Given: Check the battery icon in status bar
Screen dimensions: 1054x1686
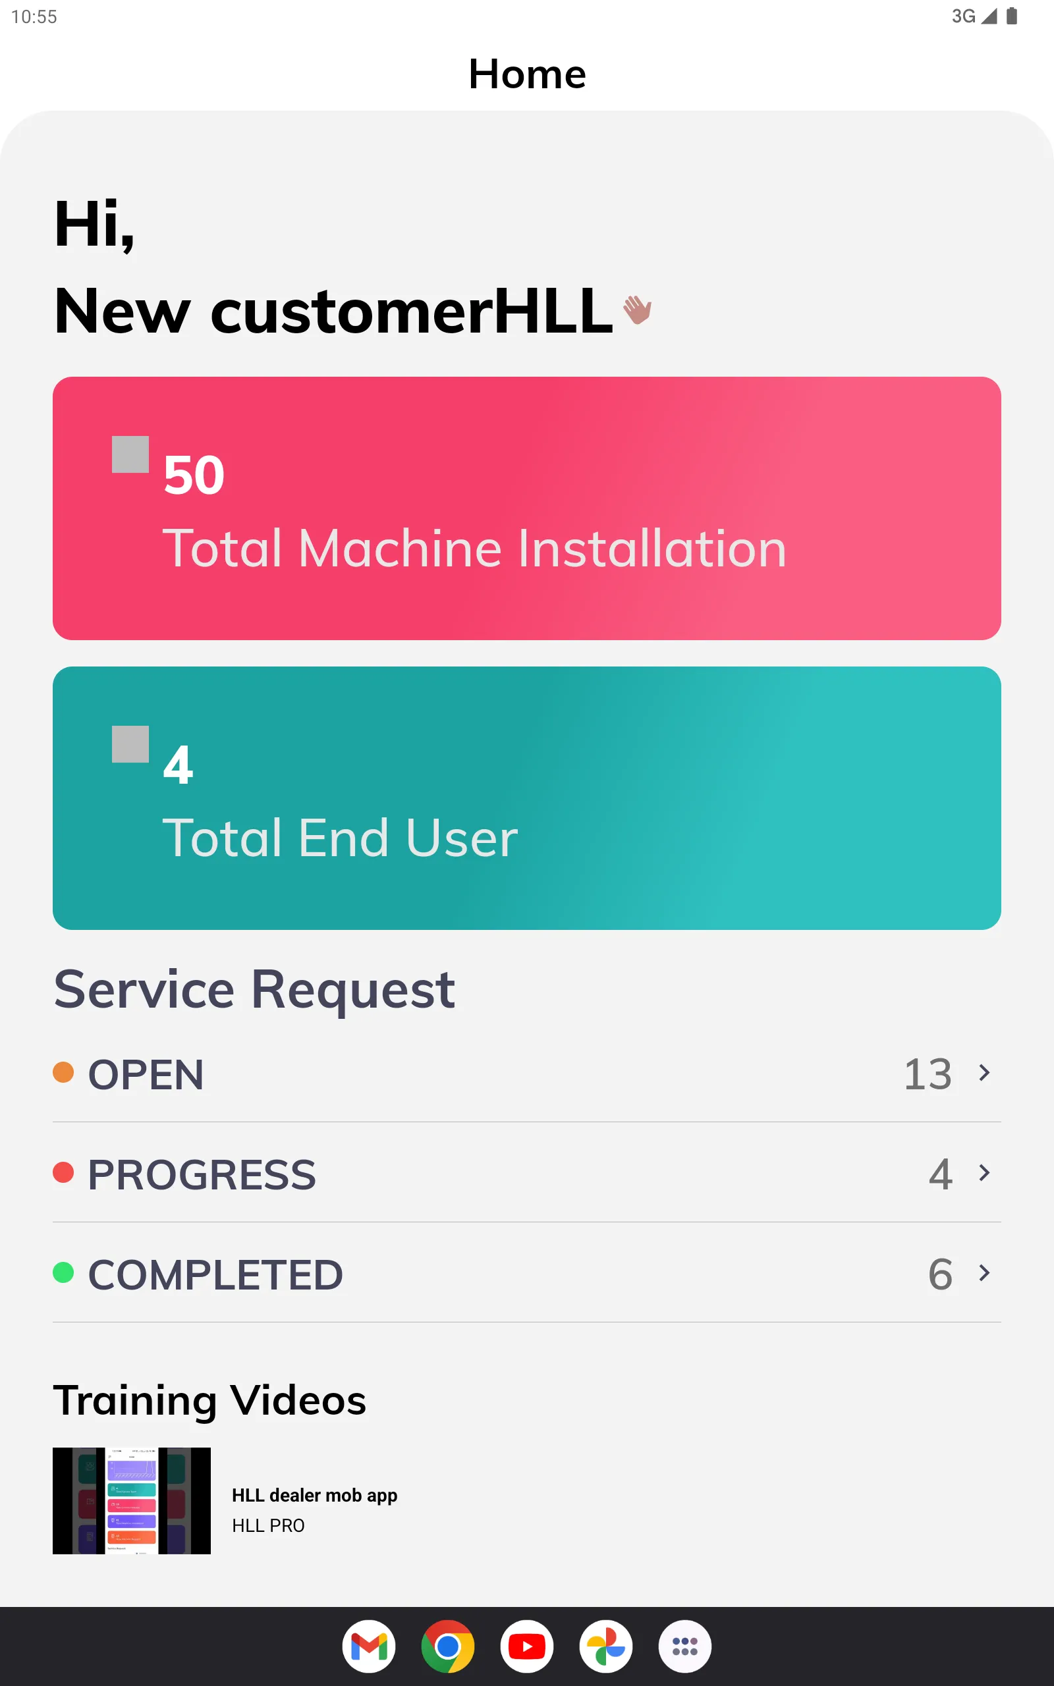Looking at the screenshot, I should tap(1011, 16).
